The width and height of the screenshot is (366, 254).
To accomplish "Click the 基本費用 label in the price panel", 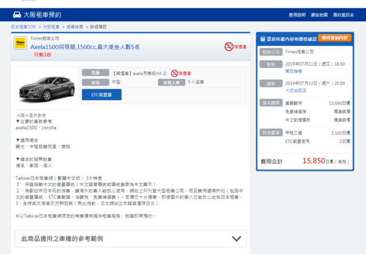I will (270, 103).
